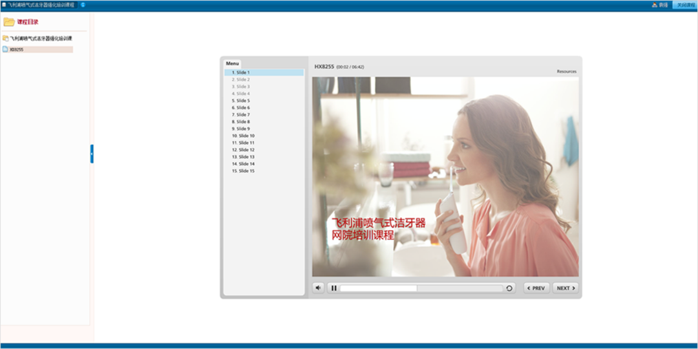Click the 00:02 / 06:42 time display
This screenshot has height=349, width=698.
click(350, 67)
